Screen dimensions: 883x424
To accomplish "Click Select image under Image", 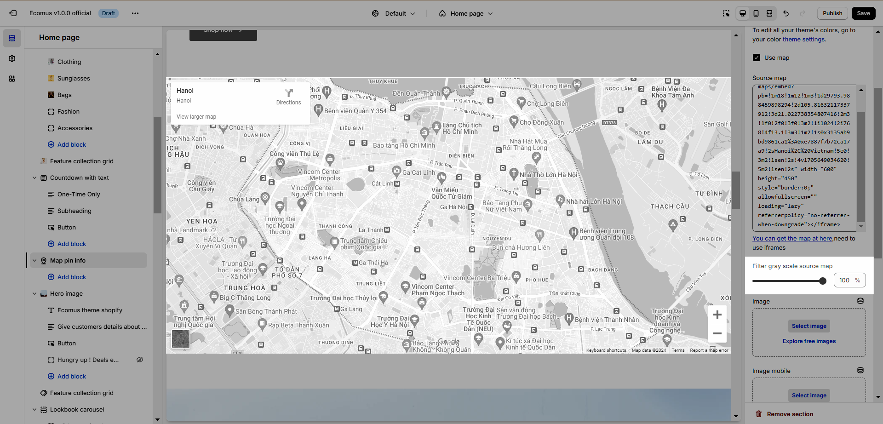I will coord(809,326).
